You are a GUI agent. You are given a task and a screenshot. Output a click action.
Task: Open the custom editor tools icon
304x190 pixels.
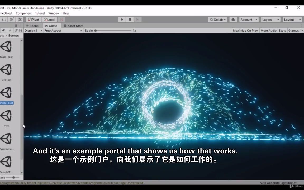coord(20,19)
